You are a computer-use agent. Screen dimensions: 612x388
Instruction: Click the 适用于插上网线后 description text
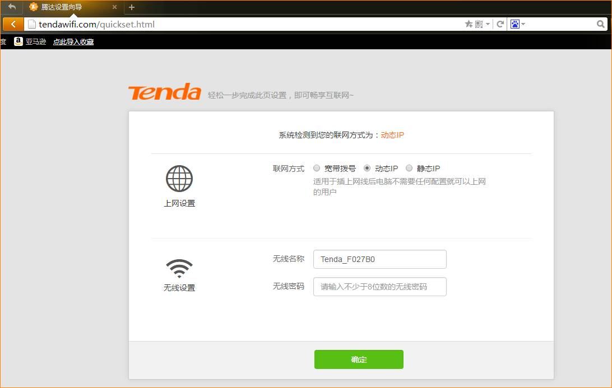point(399,186)
